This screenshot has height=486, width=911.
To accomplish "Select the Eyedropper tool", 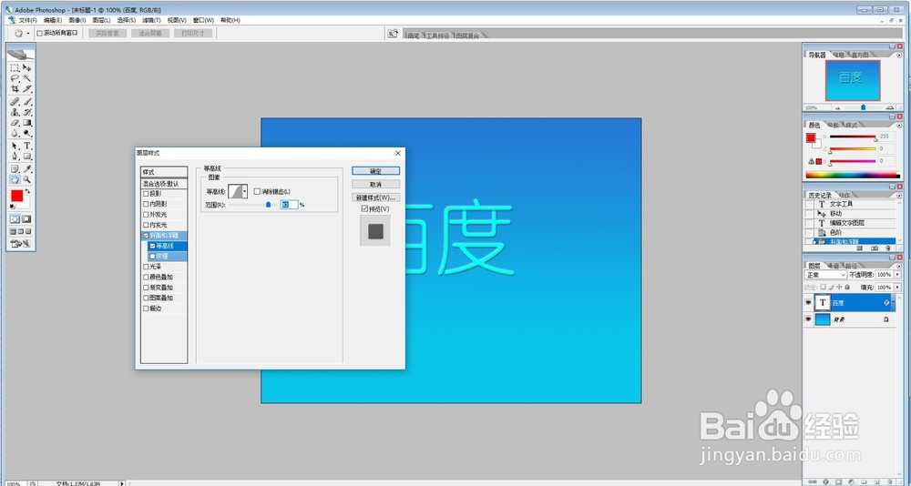I will [x=26, y=169].
